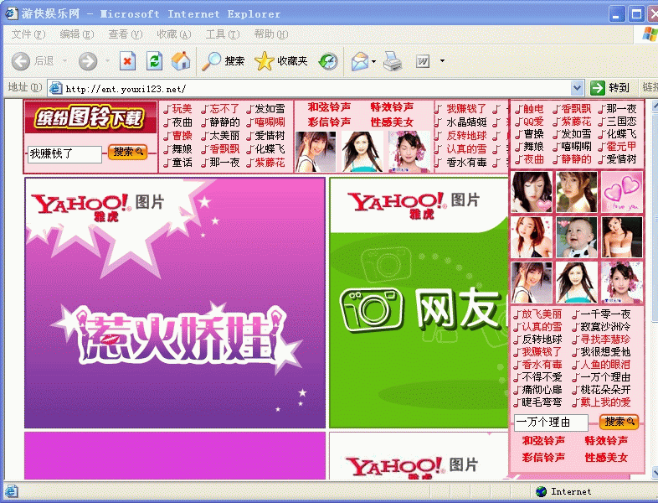Open the 编辑(E) menu

tap(77, 34)
